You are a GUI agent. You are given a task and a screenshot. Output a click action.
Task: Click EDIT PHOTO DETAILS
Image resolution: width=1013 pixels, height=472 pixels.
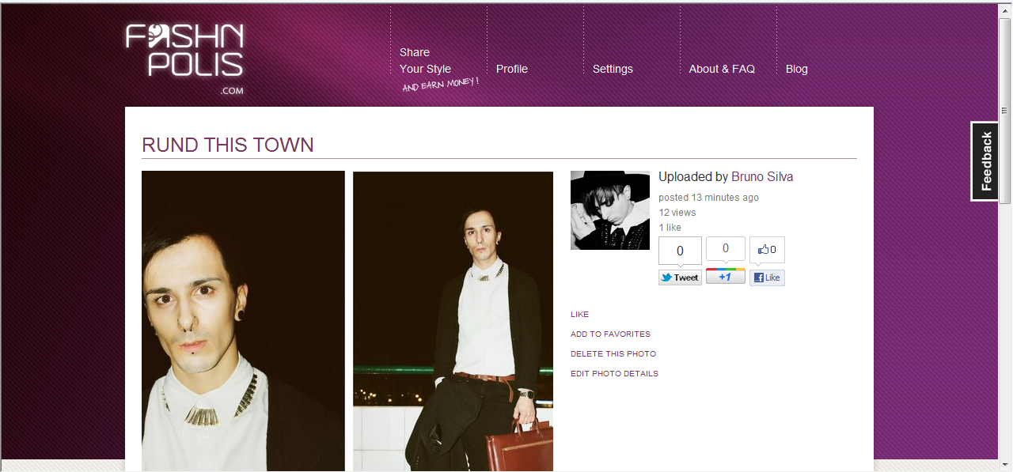point(614,374)
